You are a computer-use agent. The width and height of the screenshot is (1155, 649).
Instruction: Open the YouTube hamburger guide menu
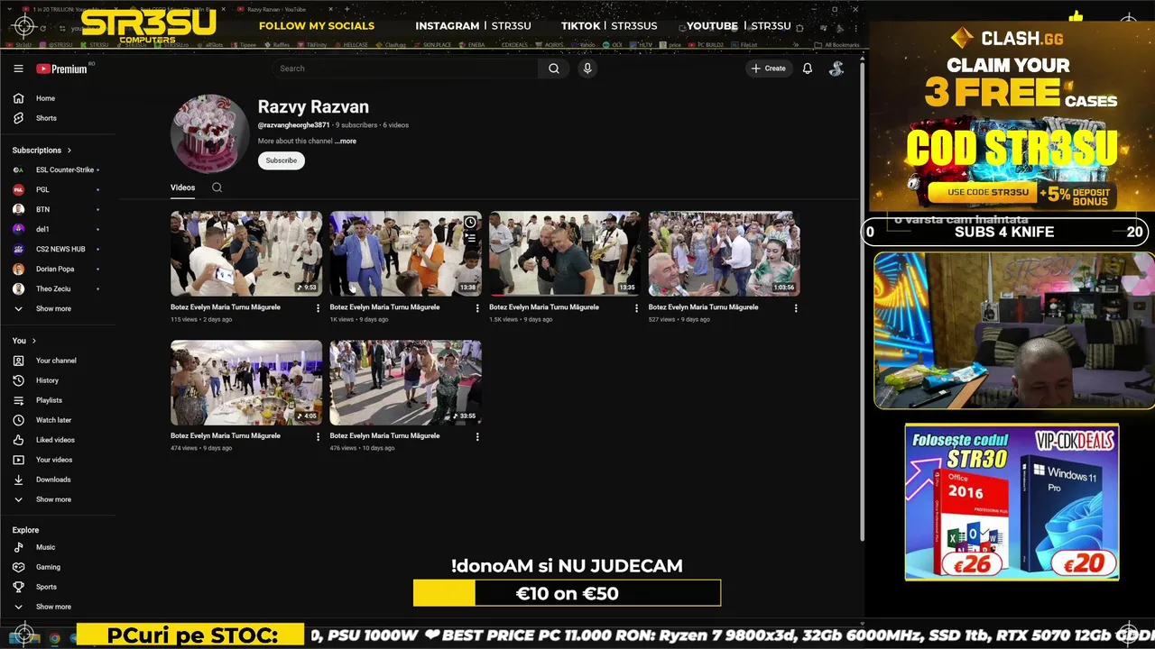tap(18, 69)
